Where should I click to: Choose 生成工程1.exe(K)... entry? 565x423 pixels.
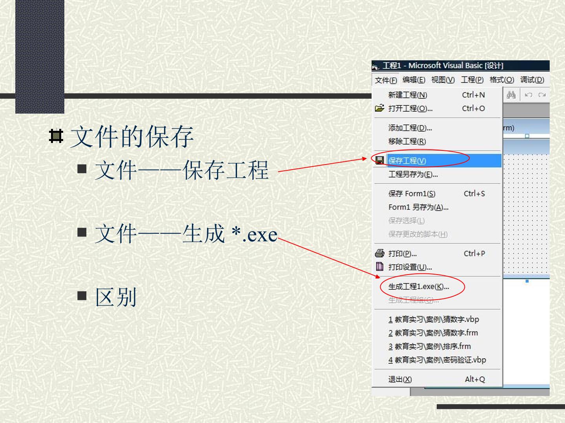(437, 287)
